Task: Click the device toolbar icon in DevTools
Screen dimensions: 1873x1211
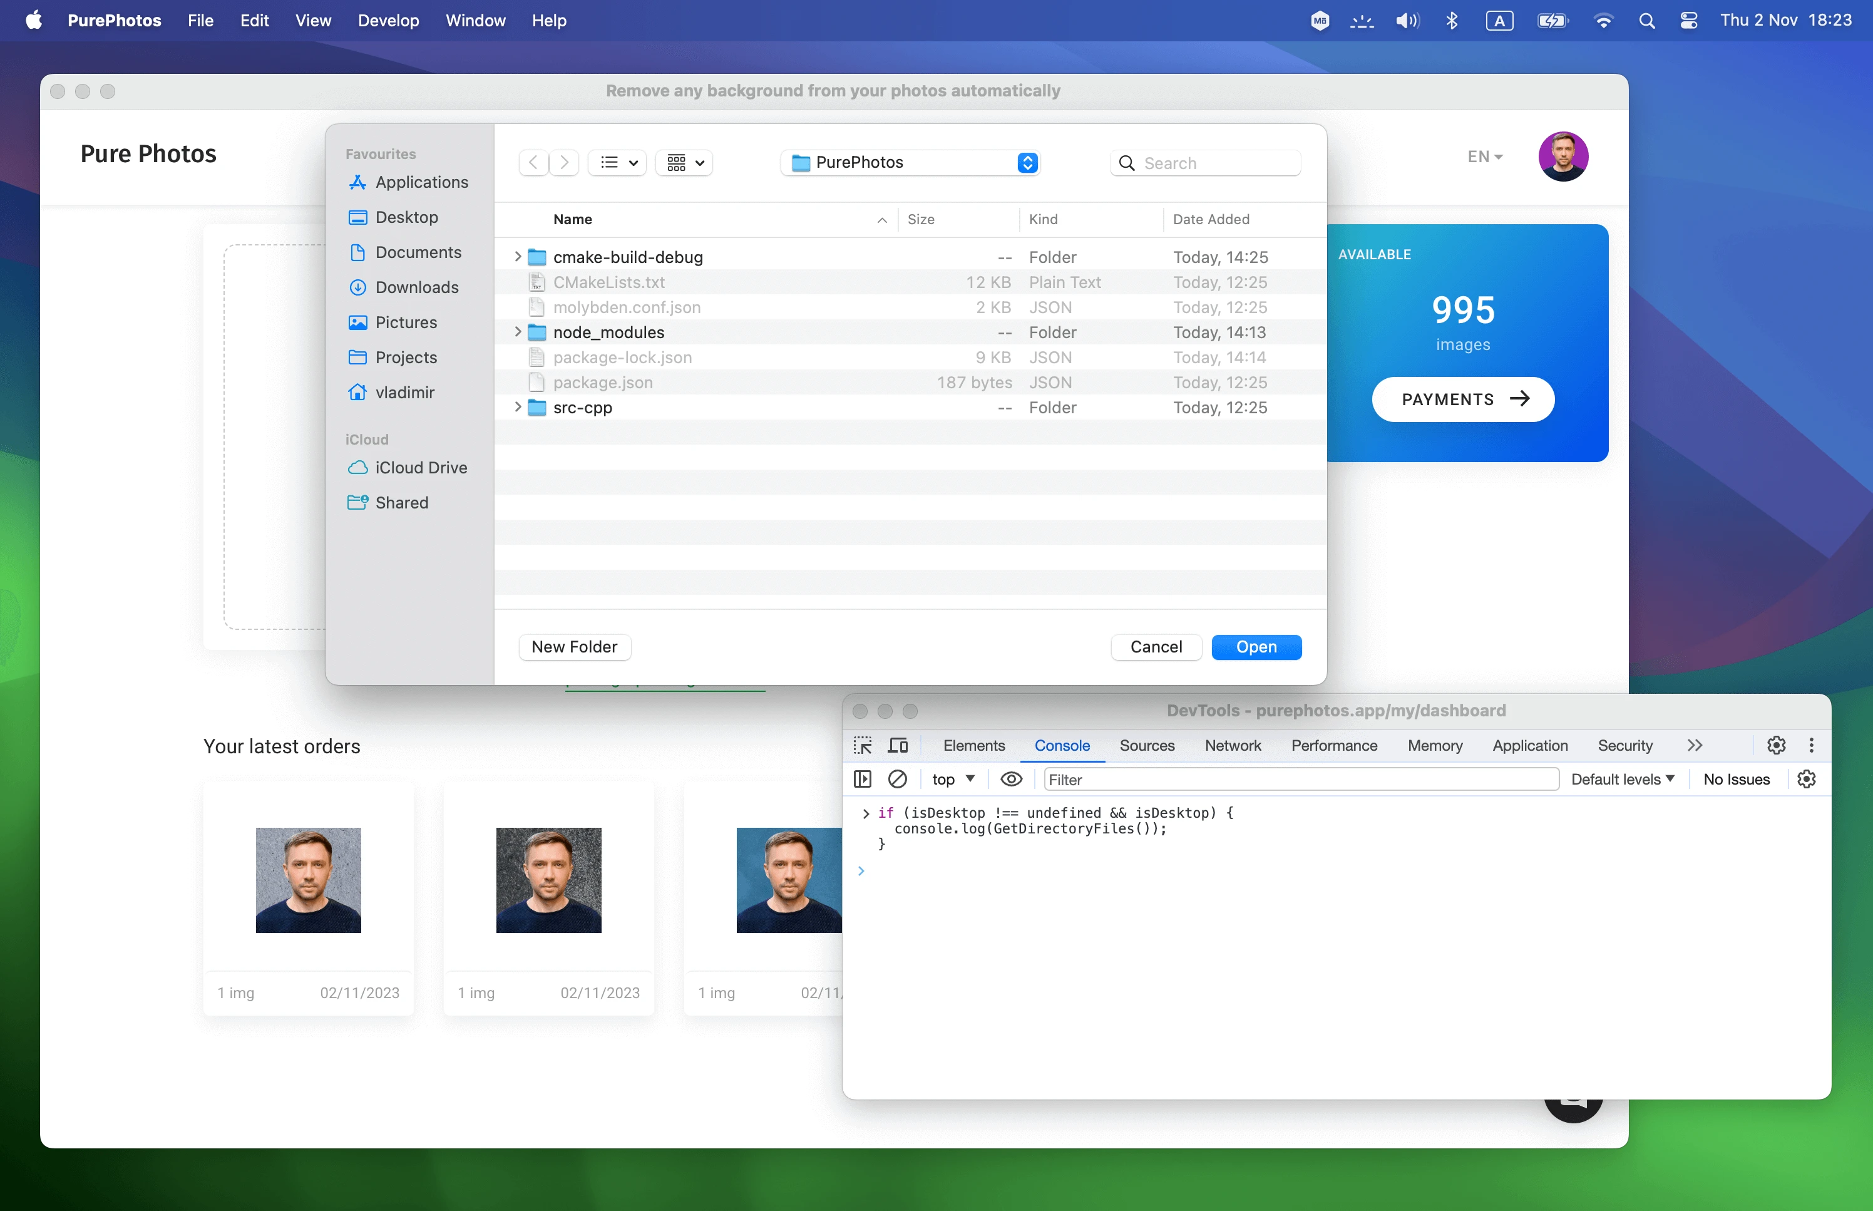Action: [898, 744]
